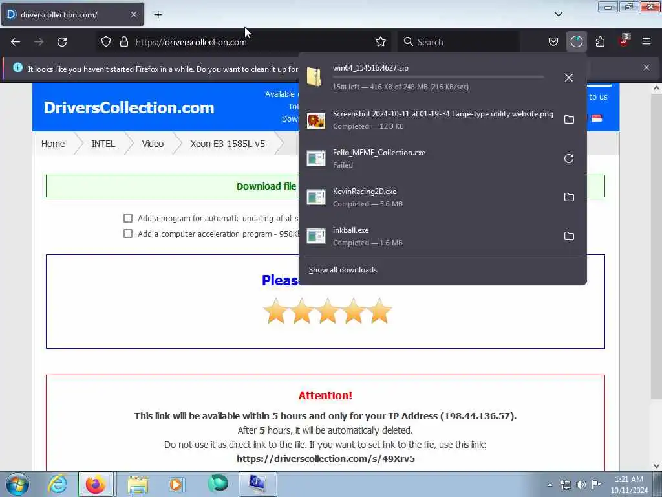Select the driverscollection.com tab
This screenshot has width=662, height=497.
point(72,14)
